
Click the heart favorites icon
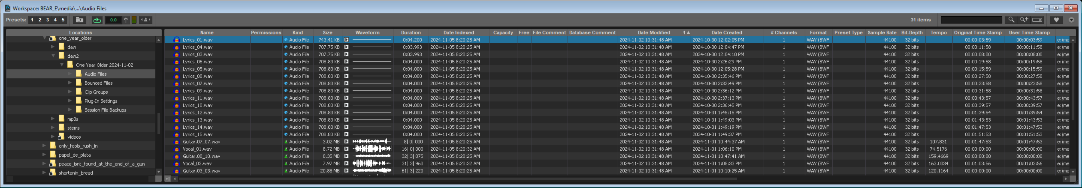1056,20
